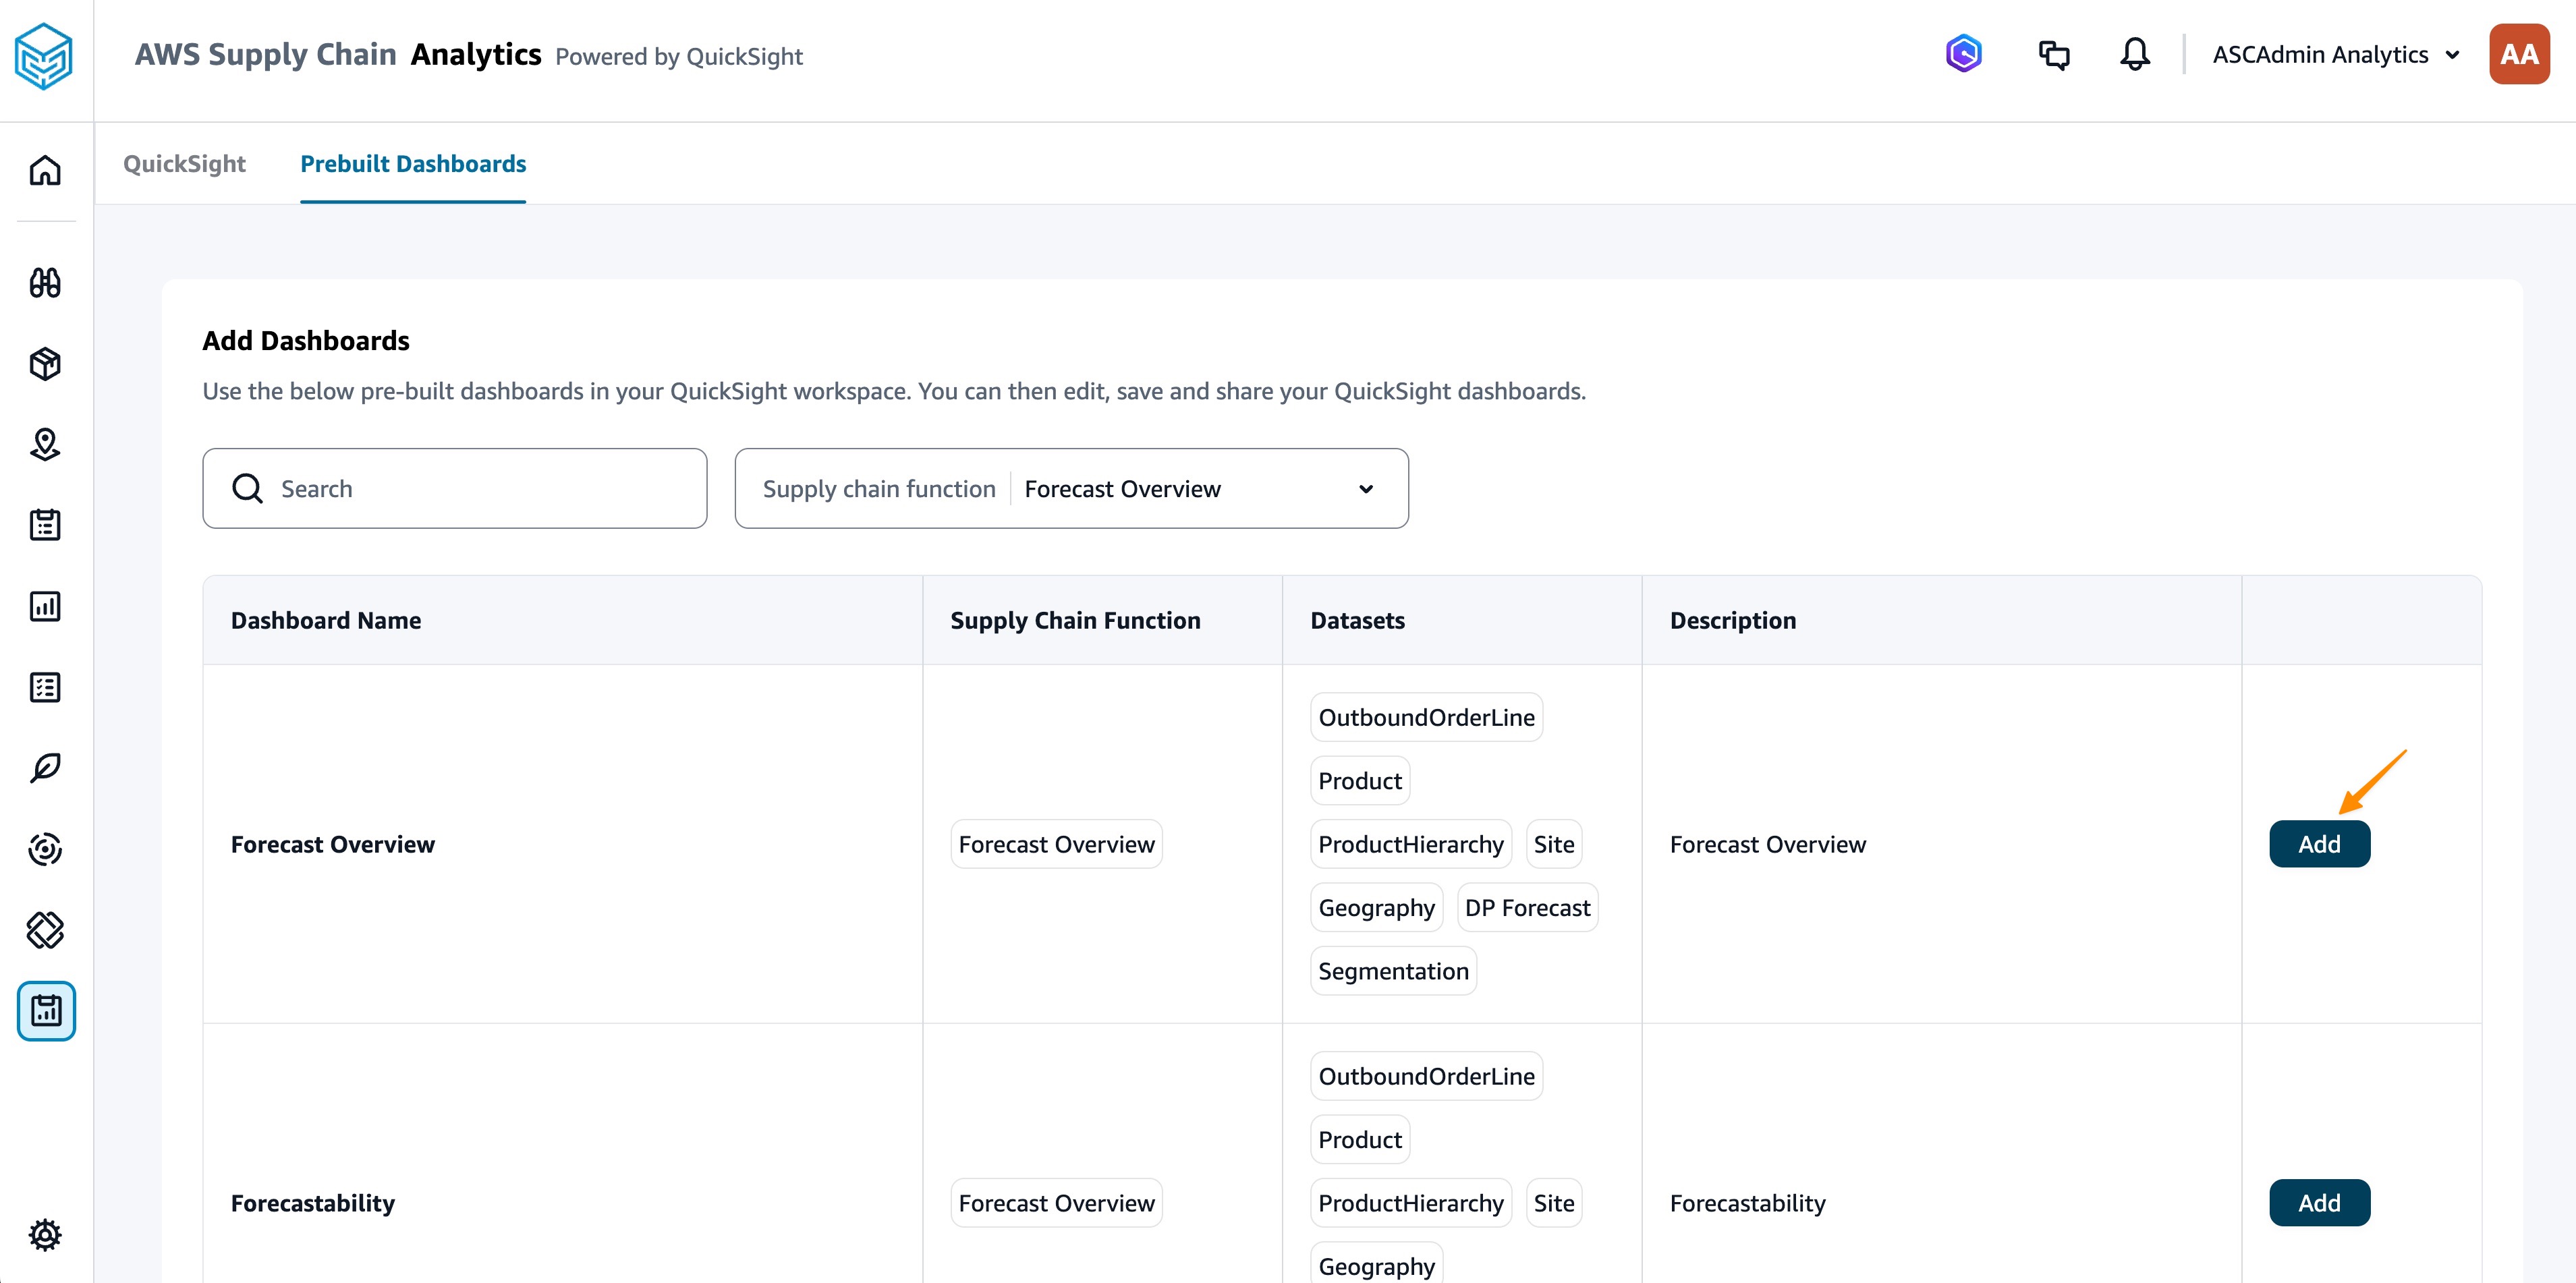The width and height of the screenshot is (2576, 1283).
Task: Click the search magnifier icon
Action: click(x=247, y=488)
